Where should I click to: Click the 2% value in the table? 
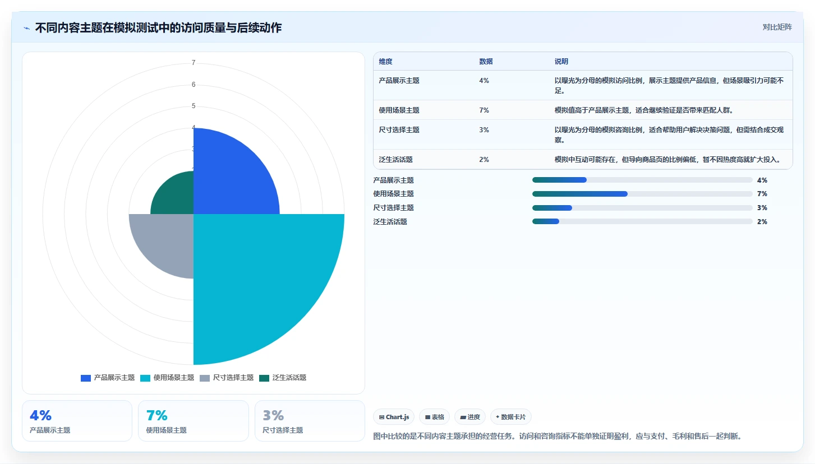(x=484, y=160)
